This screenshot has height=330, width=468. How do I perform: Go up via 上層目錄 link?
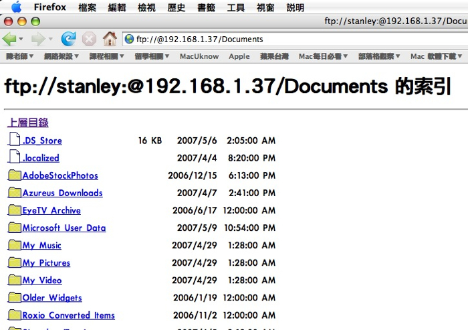pyautogui.click(x=28, y=122)
